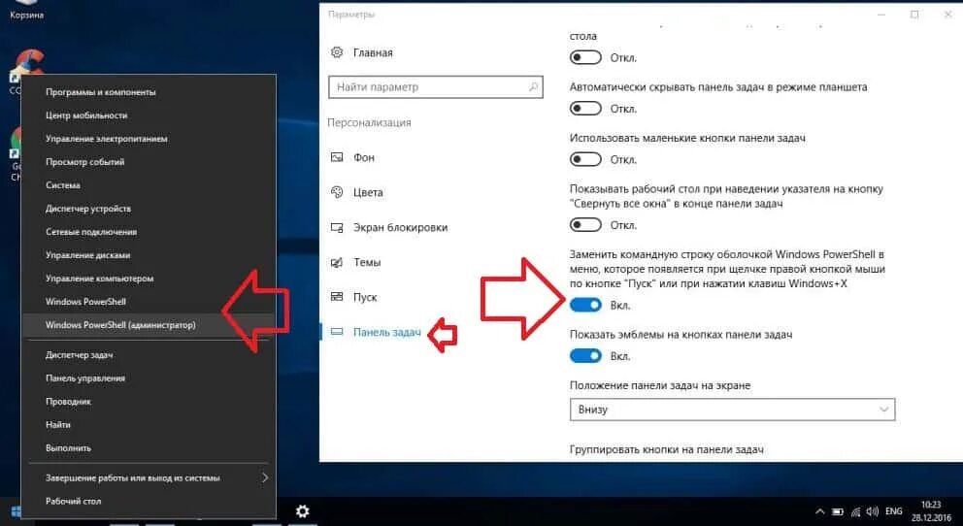
Task: Close the Параметры window
Action: pyautogui.click(x=947, y=15)
